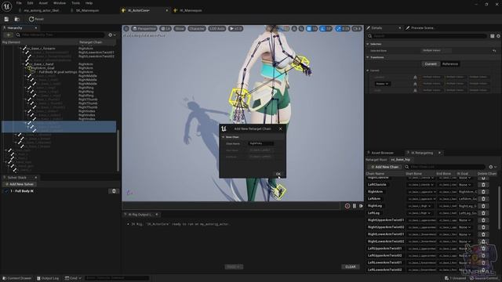Click the Save asset icon in the toolbar
The height and width of the screenshot is (282, 502).
pos(6,19)
